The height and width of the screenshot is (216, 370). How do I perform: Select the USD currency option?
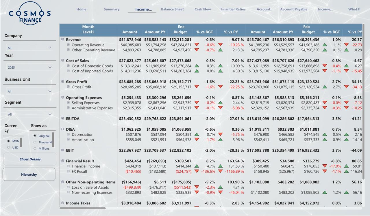tap(8, 147)
